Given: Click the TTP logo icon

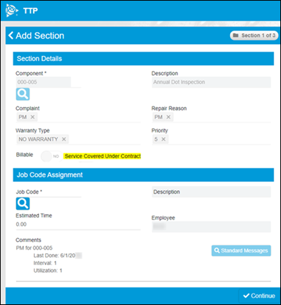Looking at the screenshot, I should pyautogui.click(x=12, y=10).
